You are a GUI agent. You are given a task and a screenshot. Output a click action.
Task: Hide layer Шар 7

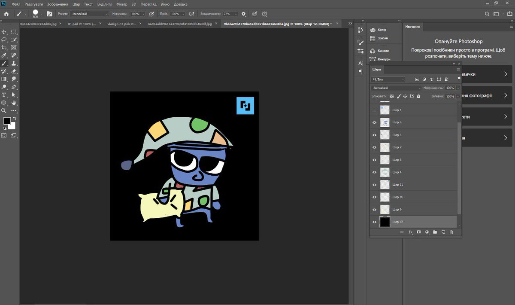point(374,147)
